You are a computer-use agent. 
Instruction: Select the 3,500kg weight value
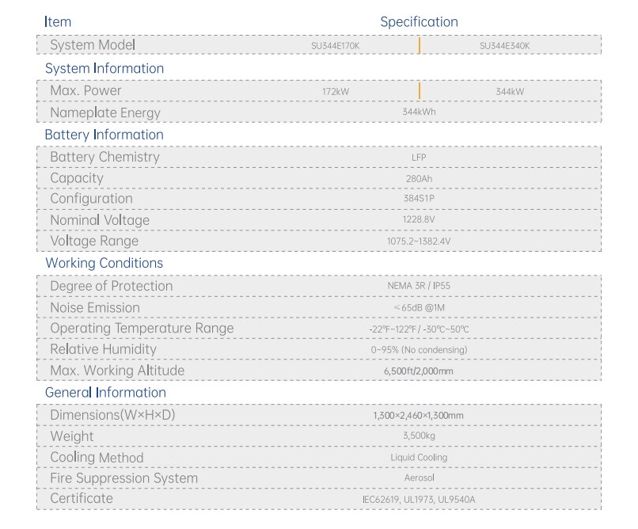coord(419,436)
